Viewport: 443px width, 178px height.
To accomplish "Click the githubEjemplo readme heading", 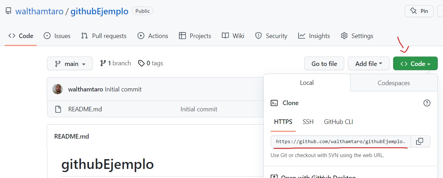I will (x=107, y=164).
